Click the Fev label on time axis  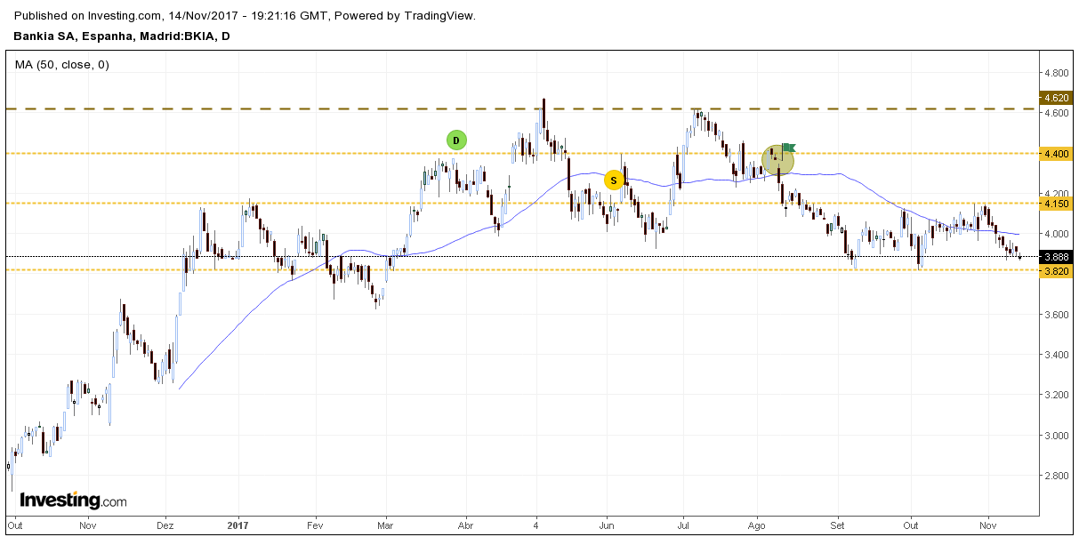coord(316,525)
